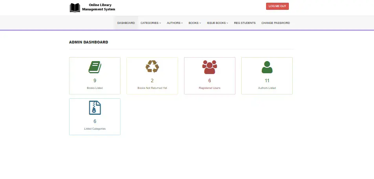Expand the Issue Books dropdown menu
Viewport: 374px width, 179px height.
pyautogui.click(x=217, y=23)
